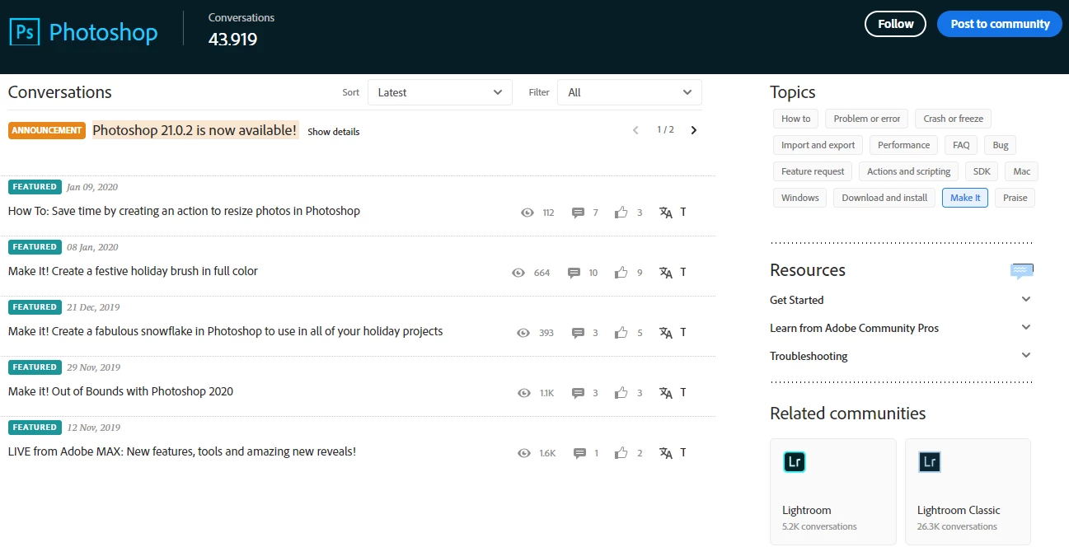The height and width of the screenshot is (547, 1069).
Task: Go to previous announcement with left arrow
Action: pos(635,130)
